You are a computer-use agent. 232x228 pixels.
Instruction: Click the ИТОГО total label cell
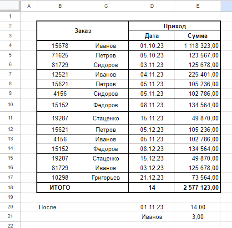pyautogui.click(x=60, y=187)
